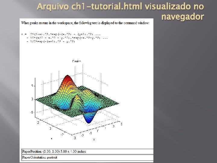The image size is (217, 163).
Task: Click the 'PaperOrientation: portrait' table row
Action: pyautogui.click(x=87, y=158)
